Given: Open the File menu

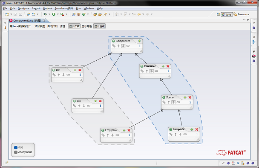Looking at the screenshot, I should point(5,8).
